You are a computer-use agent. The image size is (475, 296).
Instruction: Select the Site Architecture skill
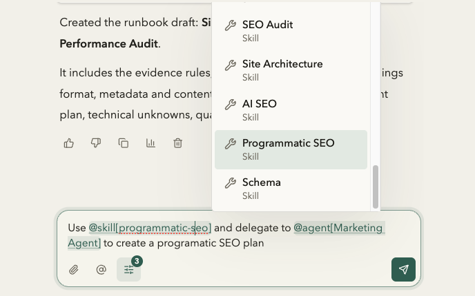(x=291, y=70)
